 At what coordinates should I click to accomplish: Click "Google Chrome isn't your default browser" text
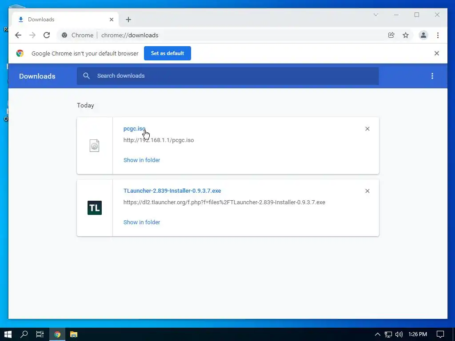pyautogui.click(x=85, y=53)
